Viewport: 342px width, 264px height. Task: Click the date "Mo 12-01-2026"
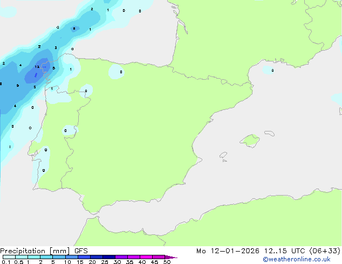tap(228, 251)
